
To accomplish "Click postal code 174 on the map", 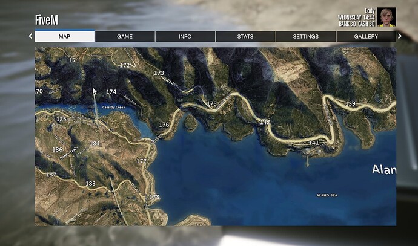I will [111, 92].
